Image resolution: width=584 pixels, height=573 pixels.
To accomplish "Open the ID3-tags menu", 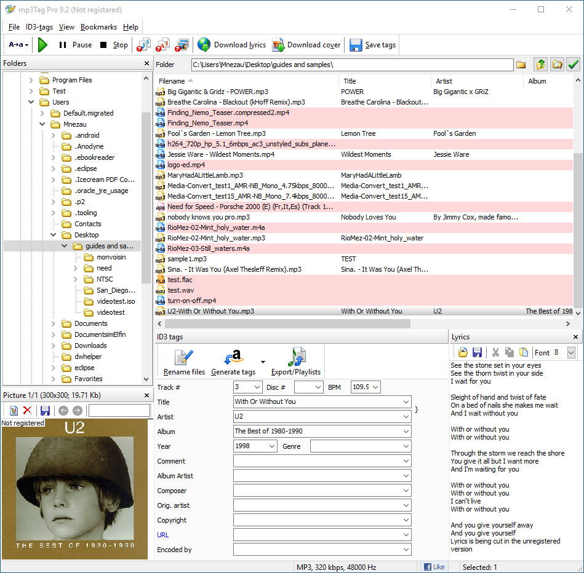I will 39,27.
